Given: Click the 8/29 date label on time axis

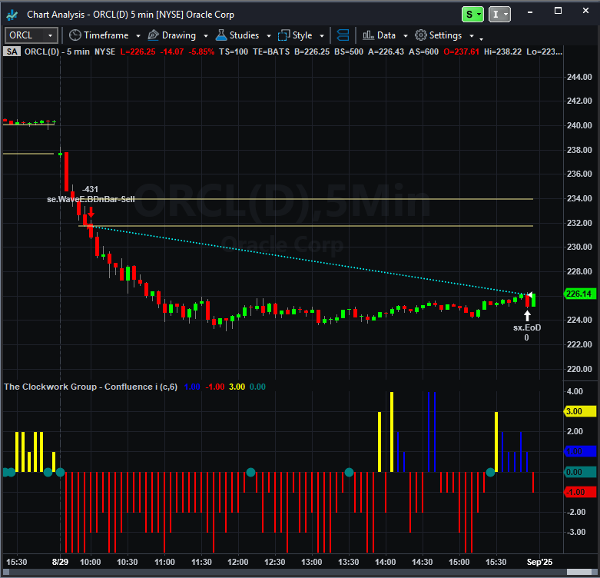Looking at the screenshot, I should [x=60, y=562].
